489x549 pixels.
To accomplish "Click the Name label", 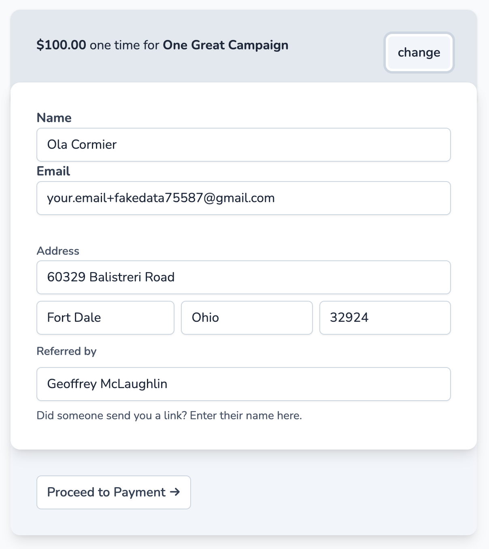I will [54, 118].
